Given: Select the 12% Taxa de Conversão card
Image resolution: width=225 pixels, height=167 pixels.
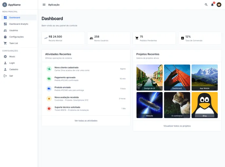Looking at the screenshot, I should click(x=200, y=38).
